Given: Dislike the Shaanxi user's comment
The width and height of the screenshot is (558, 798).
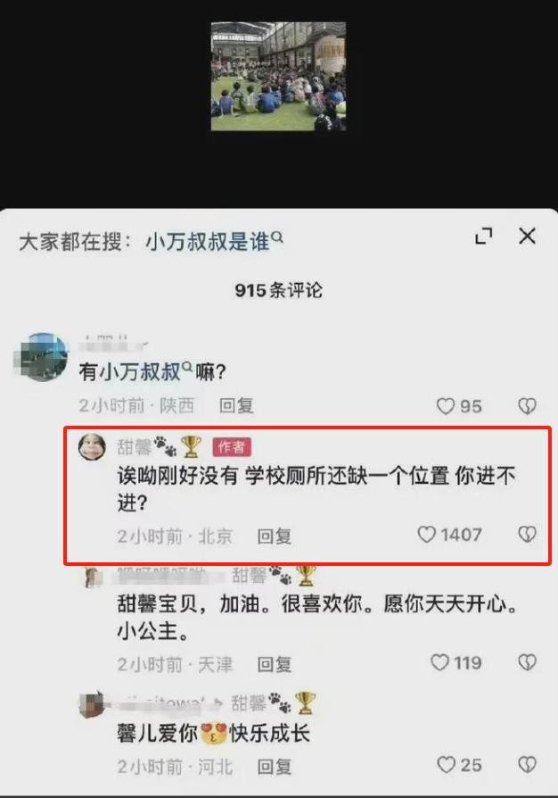Looking at the screenshot, I should pyautogui.click(x=527, y=406).
